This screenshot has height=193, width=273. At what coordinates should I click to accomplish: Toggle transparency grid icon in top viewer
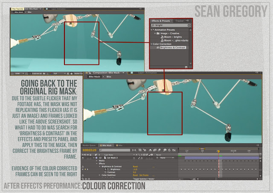click(x=71, y=74)
